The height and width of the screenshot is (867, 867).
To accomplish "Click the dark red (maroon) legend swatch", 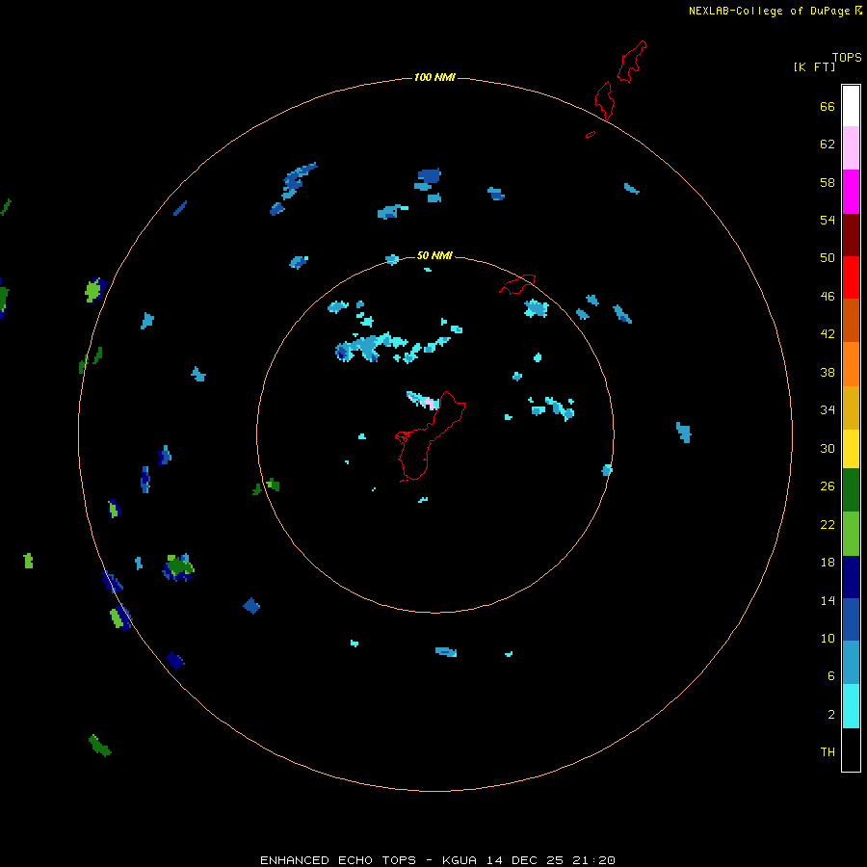I will click(851, 234).
